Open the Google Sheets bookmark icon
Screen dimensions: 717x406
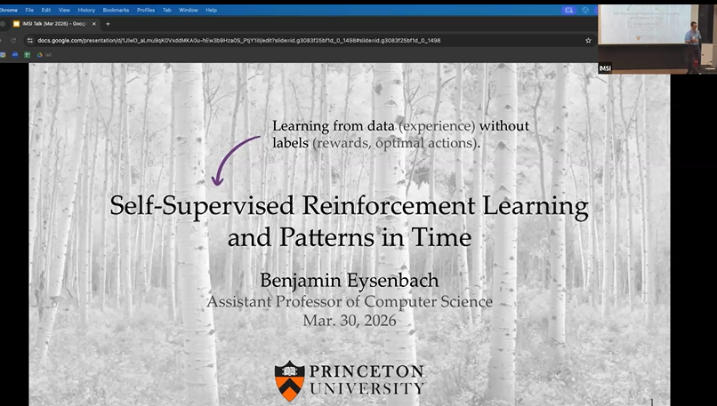pos(27,55)
